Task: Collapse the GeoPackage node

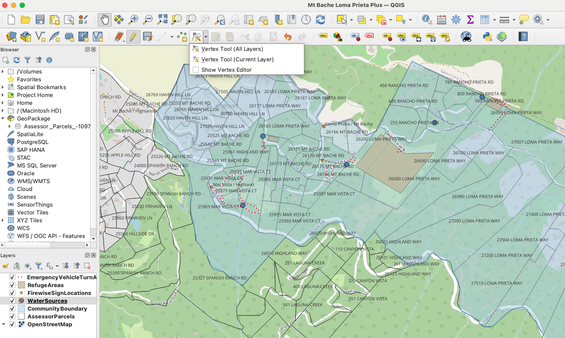Action: point(3,119)
